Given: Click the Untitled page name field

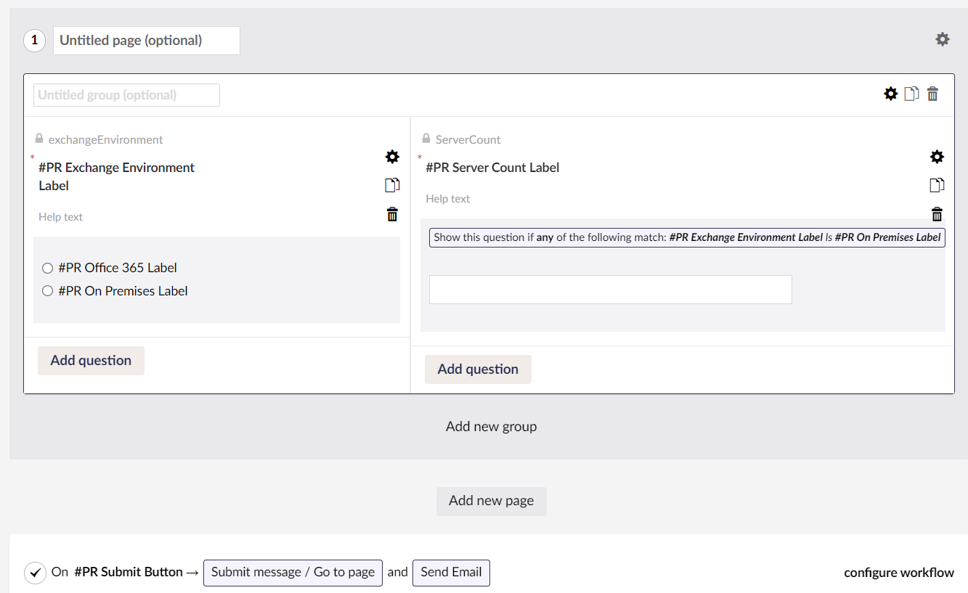Looking at the screenshot, I should click(x=145, y=40).
